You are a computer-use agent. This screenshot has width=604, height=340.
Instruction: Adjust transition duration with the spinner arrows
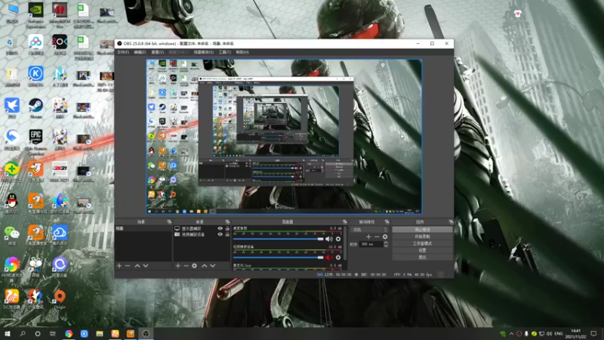(x=386, y=244)
